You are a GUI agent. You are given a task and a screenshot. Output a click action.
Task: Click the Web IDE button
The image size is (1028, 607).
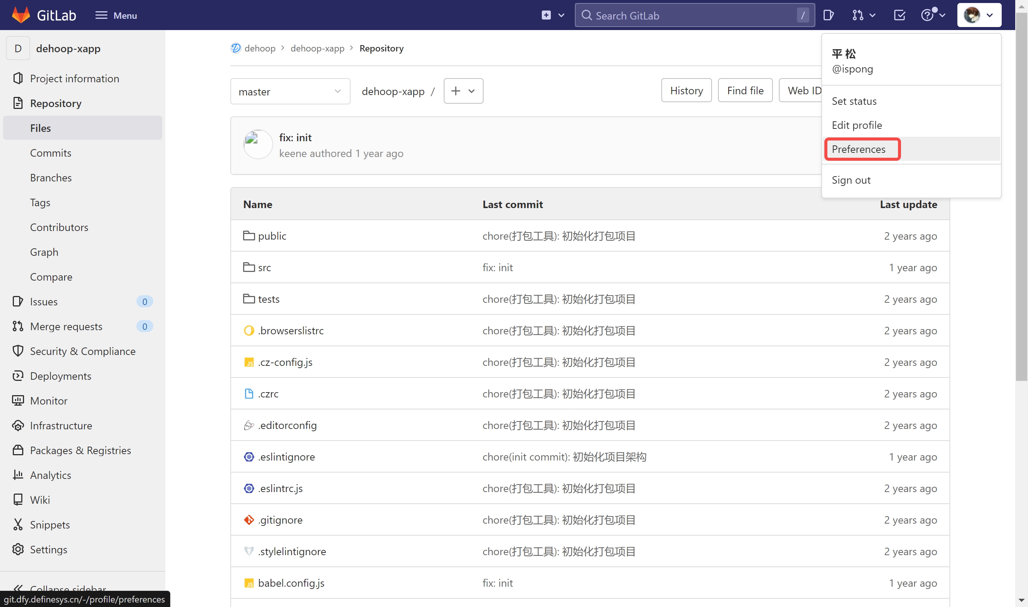coord(801,91)
